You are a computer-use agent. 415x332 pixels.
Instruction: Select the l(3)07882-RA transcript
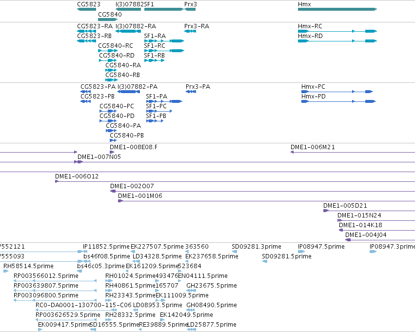[x=128, y=31]
